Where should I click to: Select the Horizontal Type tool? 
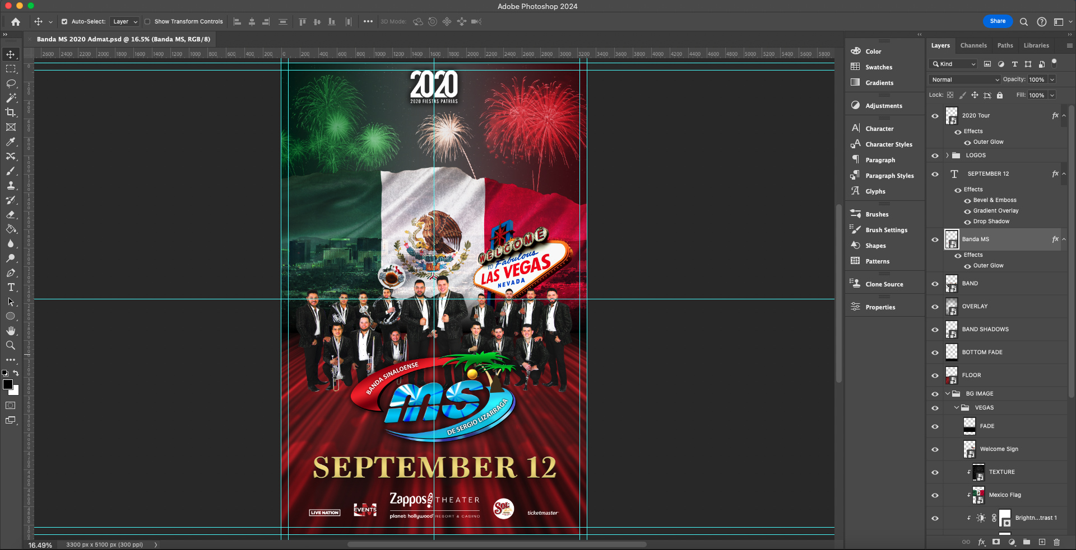(11, 287)
